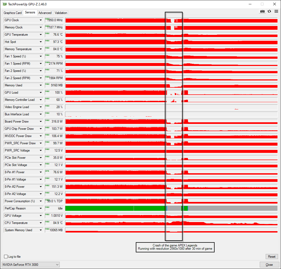The width and height of the screenshot is (281, 269).
Task: Click the Reset button
Action: point(272,257)
